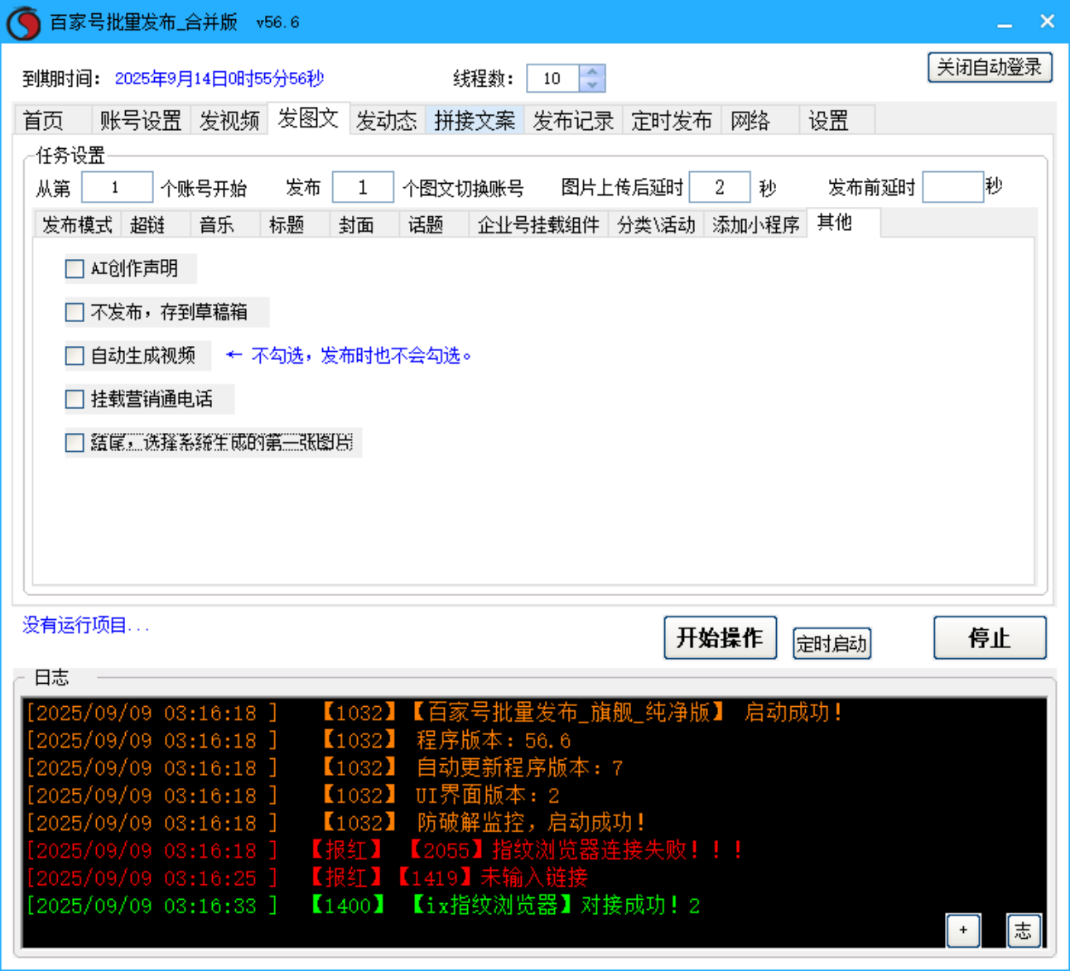Increase 线程数 using the up arrow
Screen dimensions: 1070x971
pyautogui.click(x=592, y=72)
